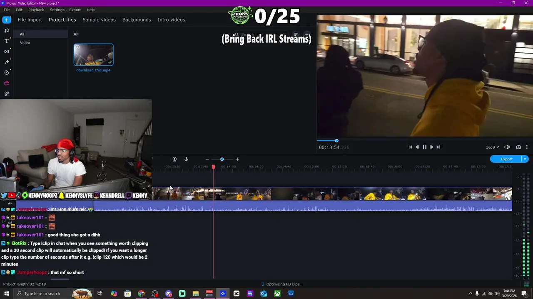This screenshot has height=299, width=533.
Task: Open Google Chrome from the taskbar
Action: coord(141,294)
